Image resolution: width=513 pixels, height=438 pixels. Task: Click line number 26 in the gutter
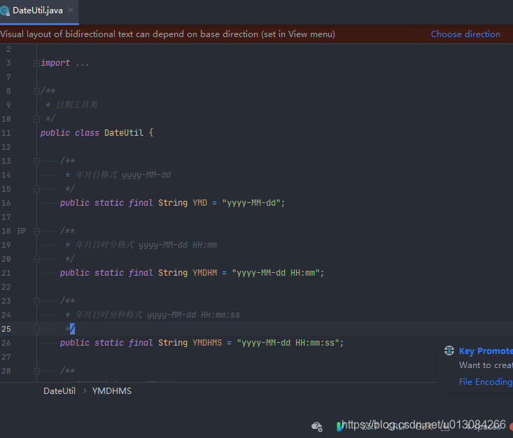tap(6, 343)
